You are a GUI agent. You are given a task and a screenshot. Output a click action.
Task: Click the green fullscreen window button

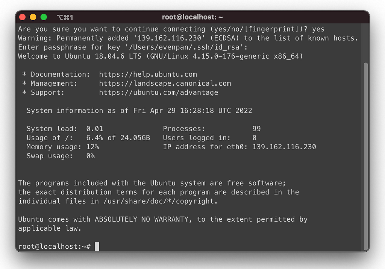[x=44, y=17]
